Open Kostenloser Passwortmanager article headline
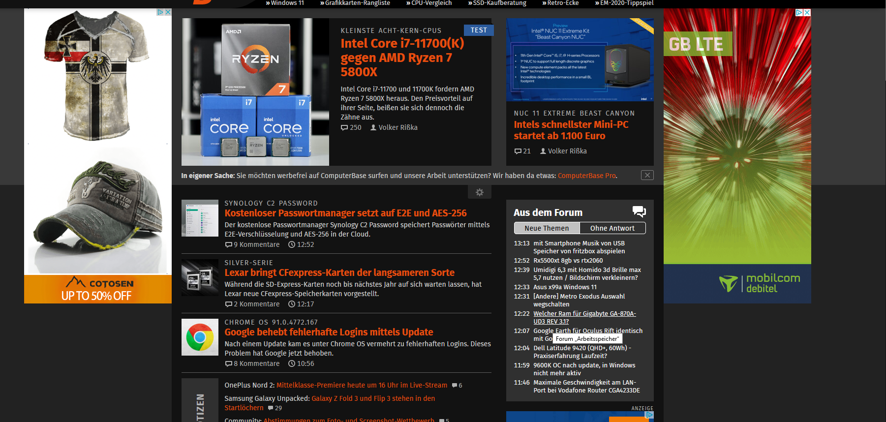 pos(345,213)
